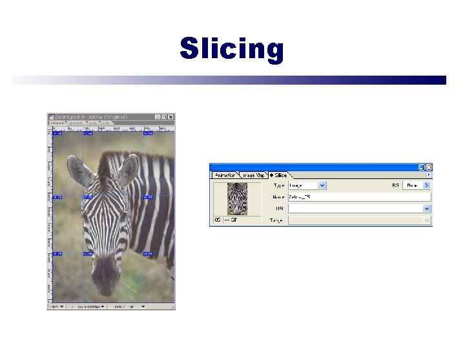The width and height of the screenshot is (465, 349).
Task: Maximize the Zebra.psd document window
Action: point(164,117)
